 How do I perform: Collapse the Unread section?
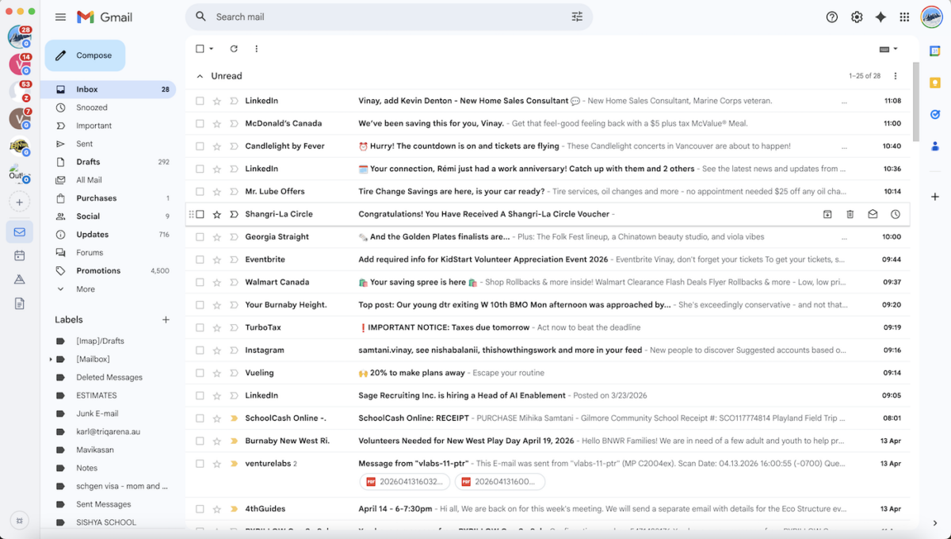coord(200,76)
